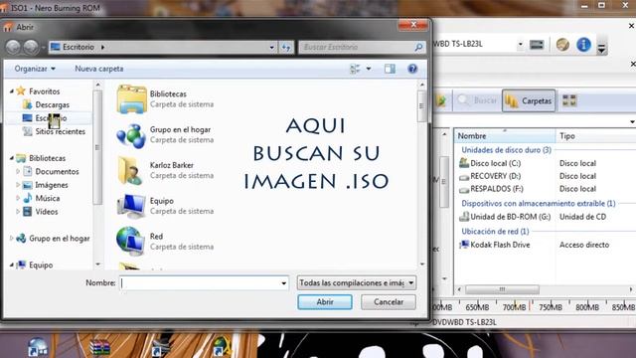Select Disco local (C:) in Nero browser
This screenshot has width=636, height=358.
[x=490, y=163]
